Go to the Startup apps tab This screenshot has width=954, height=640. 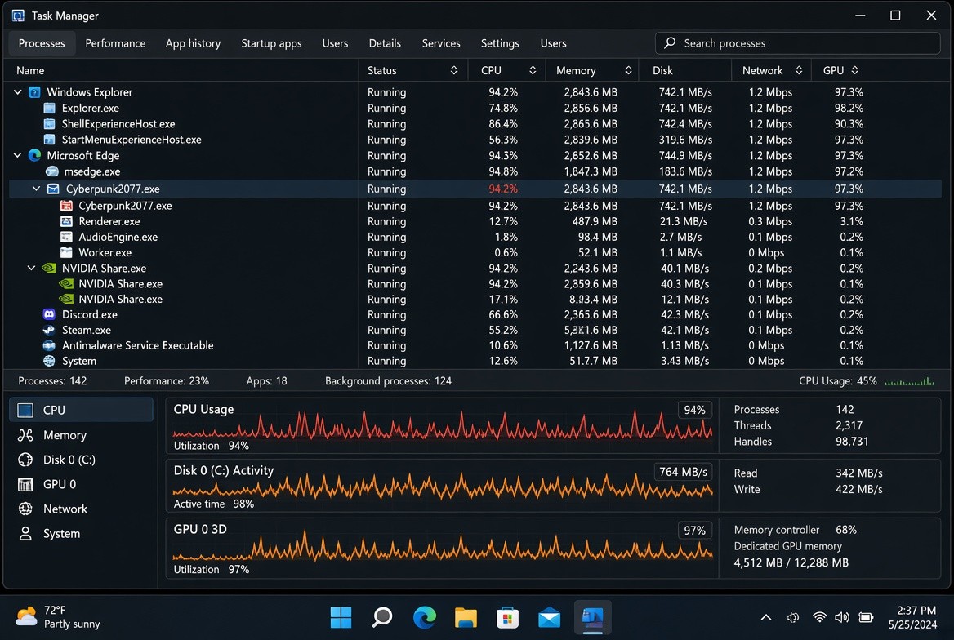pos(271,43)
